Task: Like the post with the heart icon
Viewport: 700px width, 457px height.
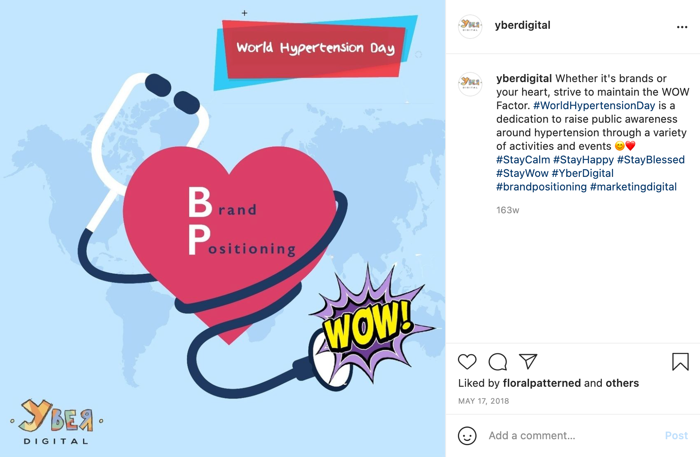Action: click(x=467, y=362)
